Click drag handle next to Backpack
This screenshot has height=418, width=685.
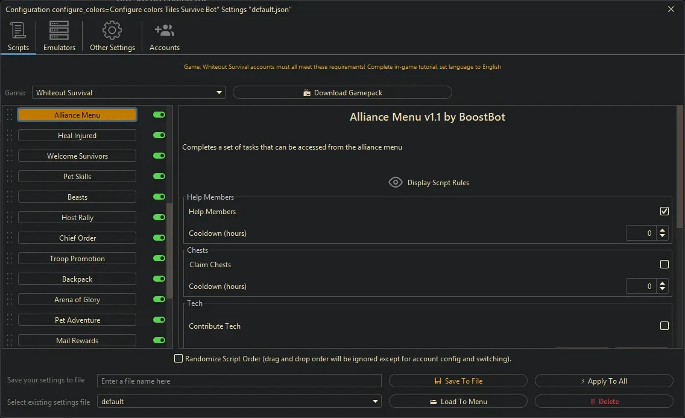[x=10, y=279]
